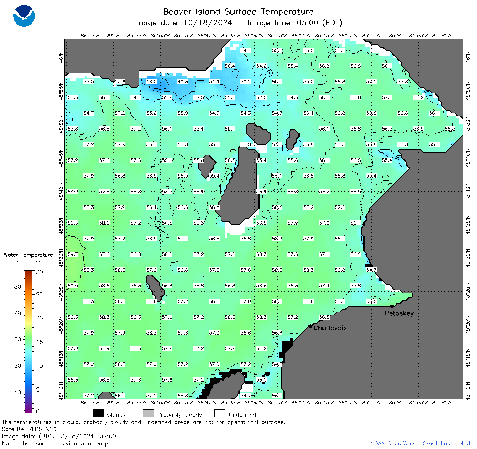Select the gray Probably cloudy legend swatch
The height and width of the screenshot is (449, 477).
(148, 413)
